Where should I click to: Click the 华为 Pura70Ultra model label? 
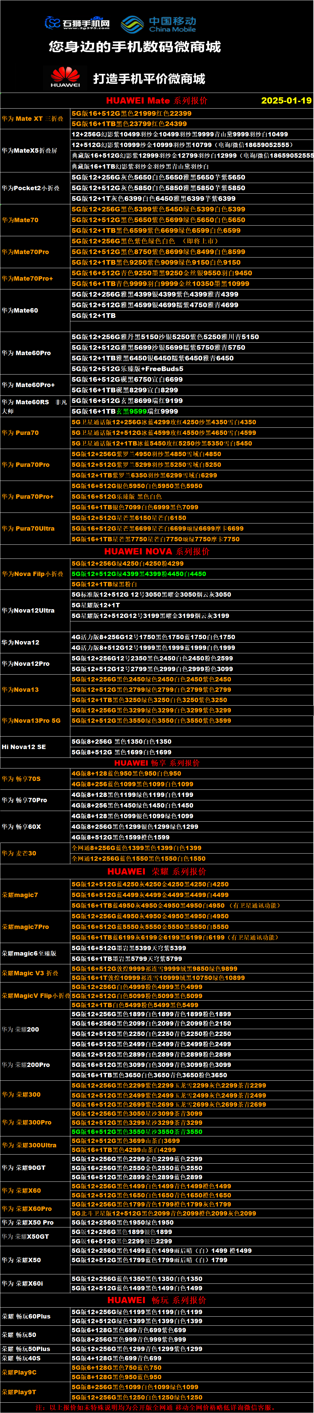tap(28, 528)
